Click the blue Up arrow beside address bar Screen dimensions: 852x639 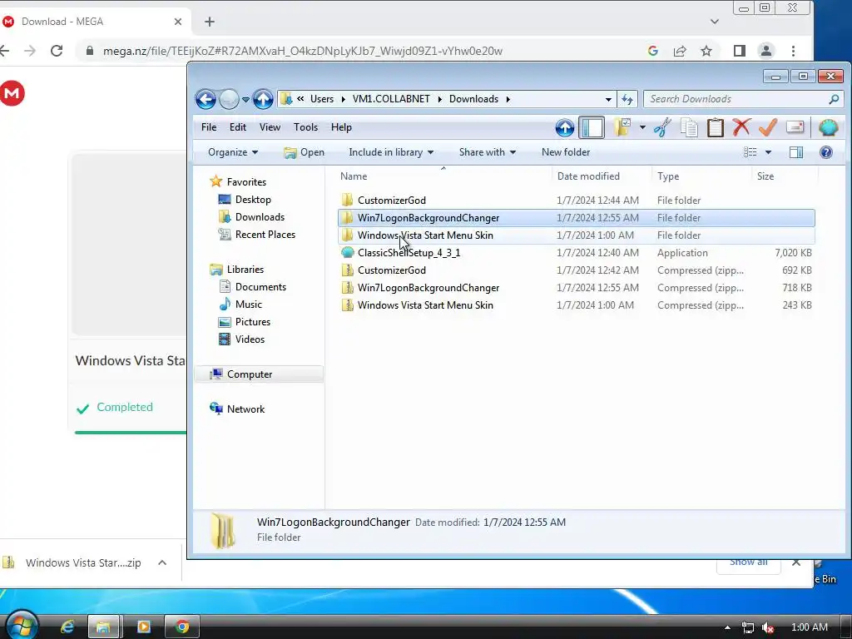[x=263, y=100]
